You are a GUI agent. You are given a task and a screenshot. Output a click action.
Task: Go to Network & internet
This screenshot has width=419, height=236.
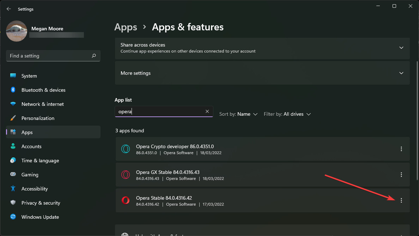coord(53,104)
